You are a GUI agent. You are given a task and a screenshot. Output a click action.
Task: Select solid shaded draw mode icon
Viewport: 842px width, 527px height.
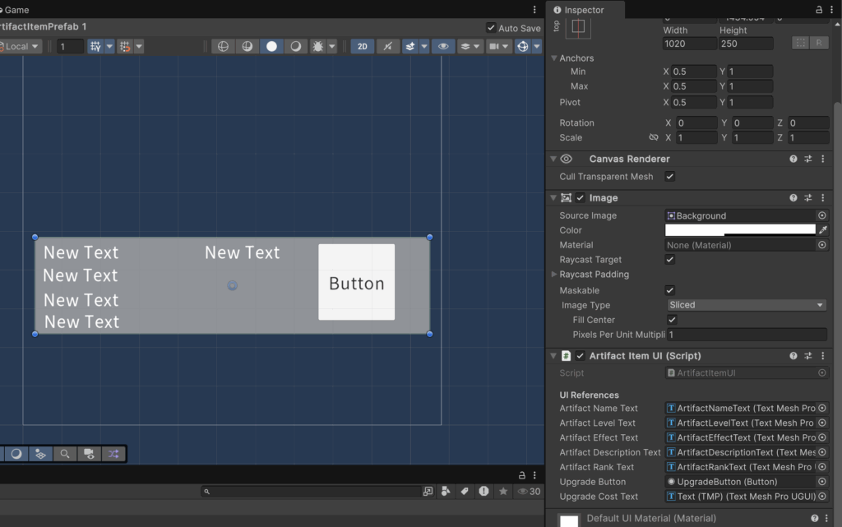[271, 46]
